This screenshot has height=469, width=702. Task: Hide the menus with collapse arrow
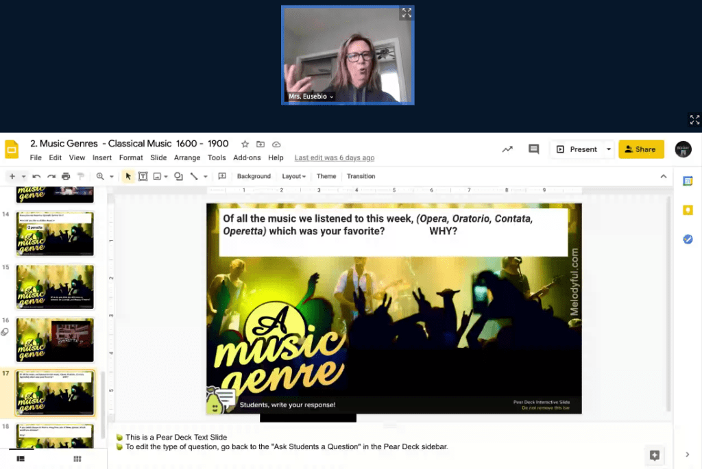pos(663,177)
